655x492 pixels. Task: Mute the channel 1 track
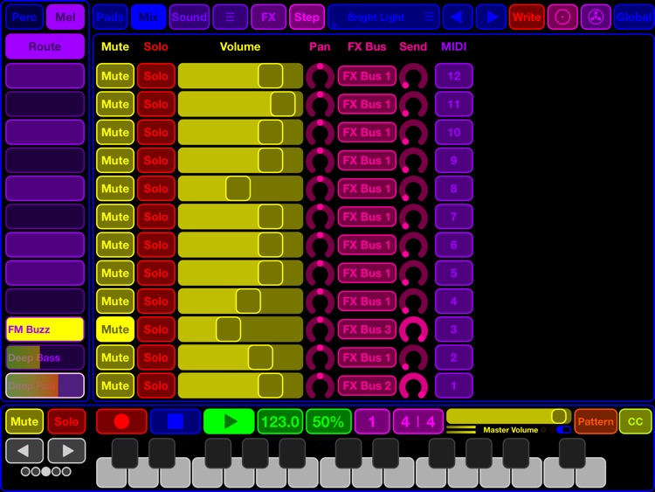tap(115, 386)
